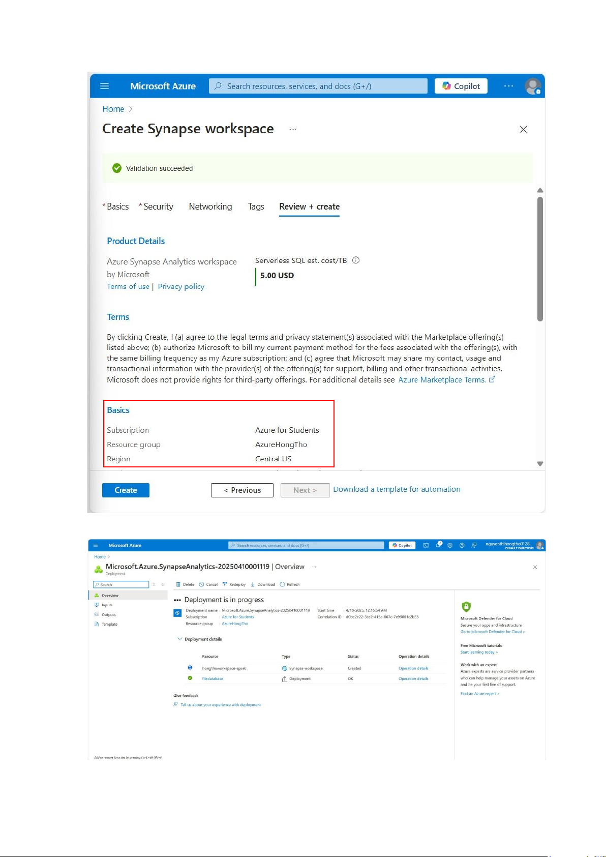
Task: Click the feedback icon in the top bar
Action: (474, 545)
